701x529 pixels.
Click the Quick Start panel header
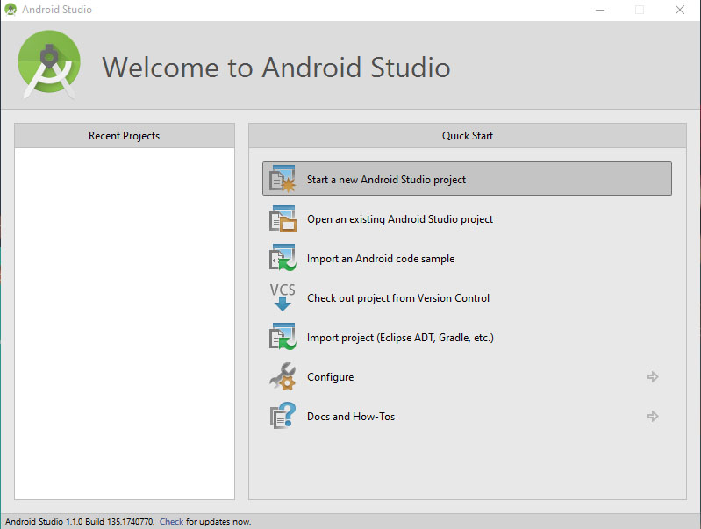click(x=467, y=135)
